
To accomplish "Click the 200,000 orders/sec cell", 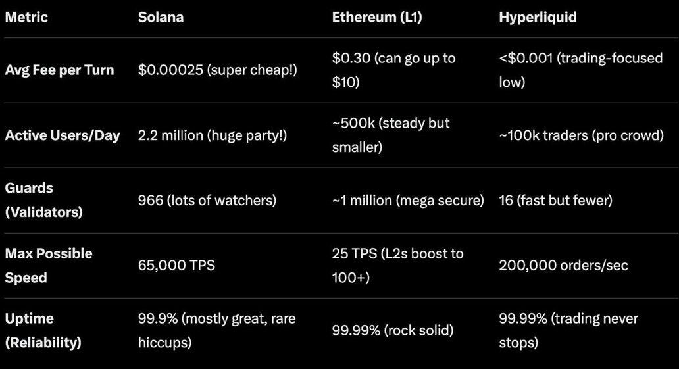I will (563, 265).
